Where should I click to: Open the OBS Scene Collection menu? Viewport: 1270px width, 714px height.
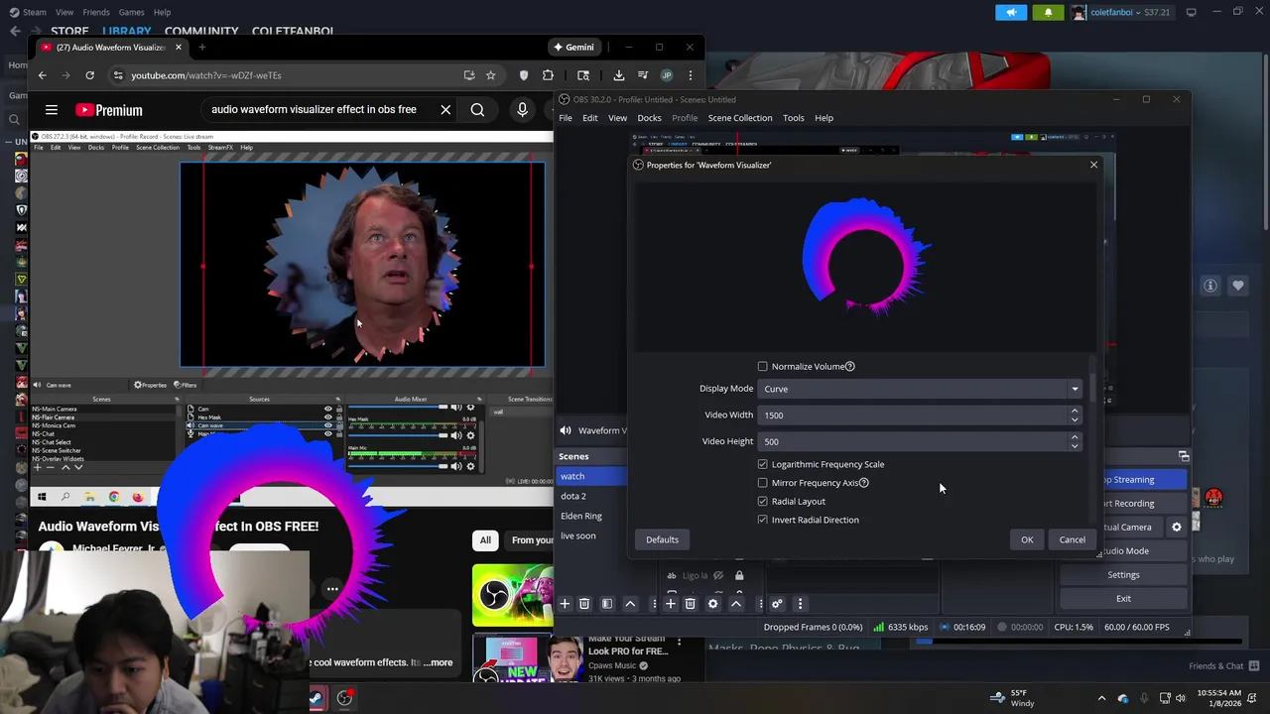click(739, 118)
